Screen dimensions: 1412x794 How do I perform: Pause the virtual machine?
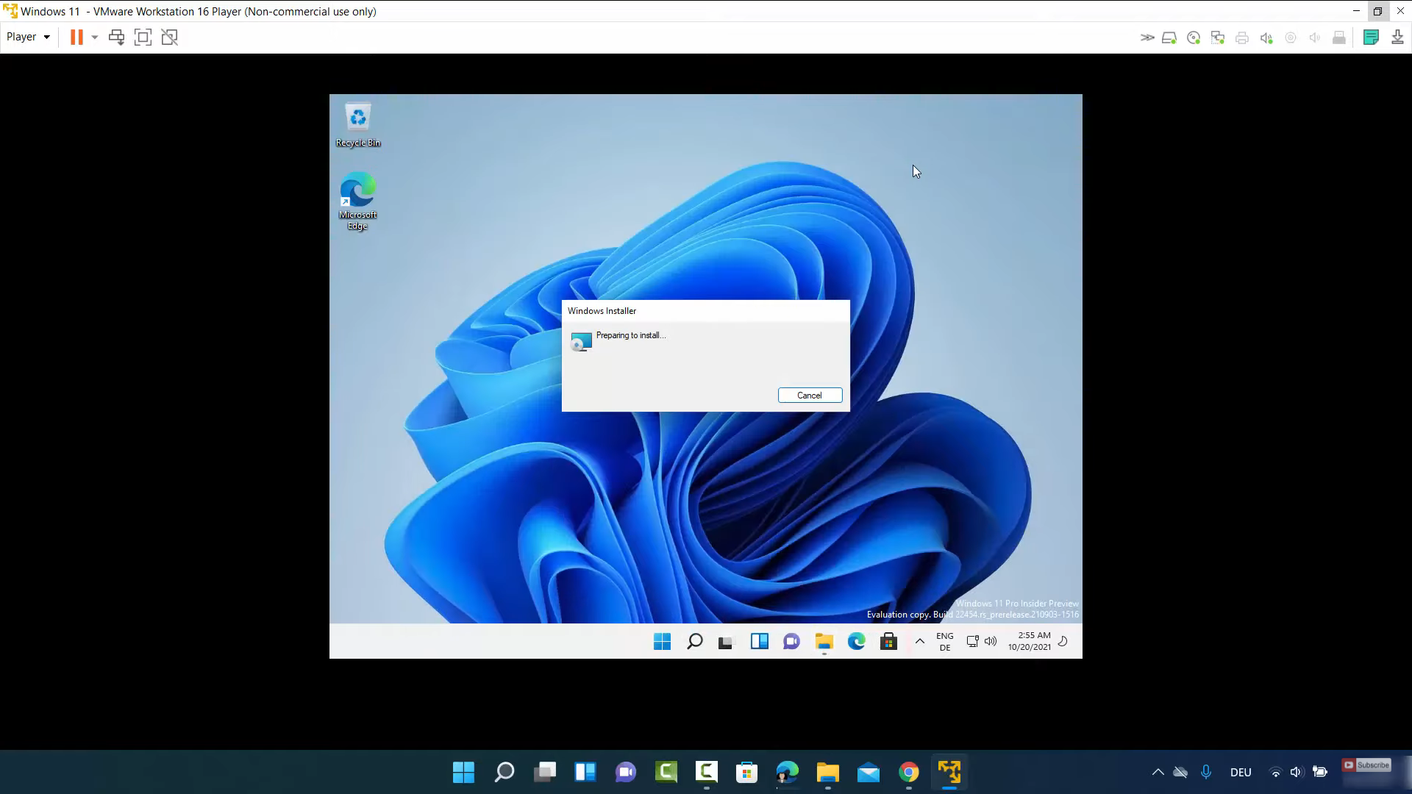coord(76,37)
